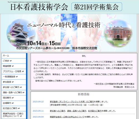Select 一般演題登録 from the sidebar
This screenshot has width=139, height=119.
14,77
